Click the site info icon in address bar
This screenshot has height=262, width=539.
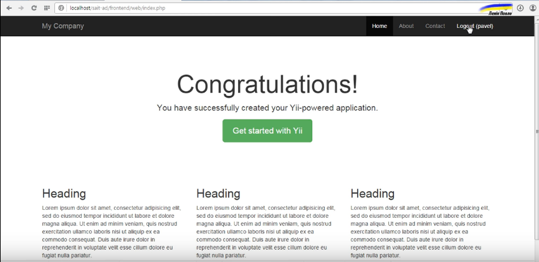[61, 8]
